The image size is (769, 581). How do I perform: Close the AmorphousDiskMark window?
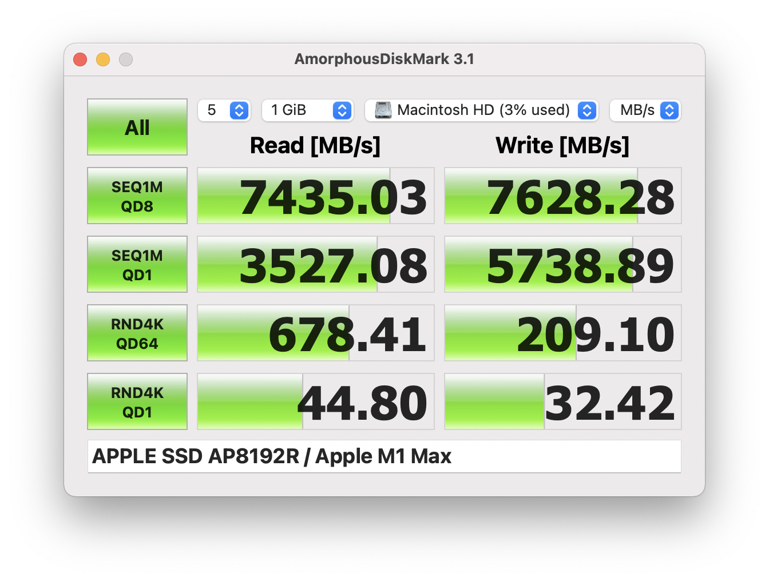click(80, 59)
